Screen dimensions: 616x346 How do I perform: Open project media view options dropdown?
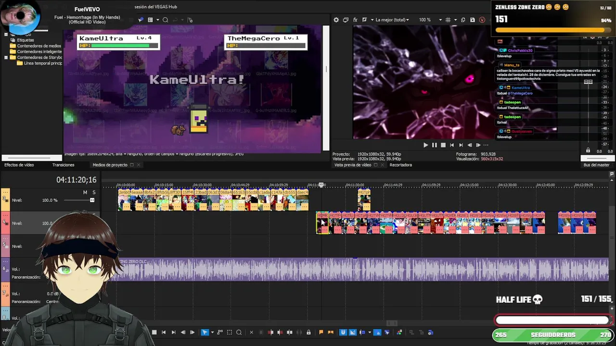pos(157,20)
